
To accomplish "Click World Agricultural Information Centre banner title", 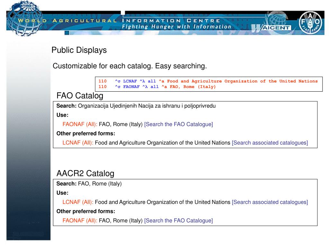I will [119, 21].
